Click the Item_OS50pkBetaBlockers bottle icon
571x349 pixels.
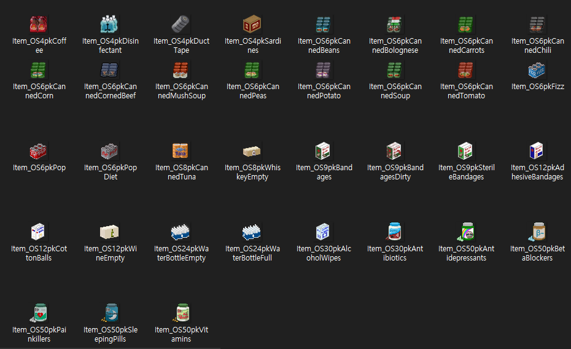point(537,231)
